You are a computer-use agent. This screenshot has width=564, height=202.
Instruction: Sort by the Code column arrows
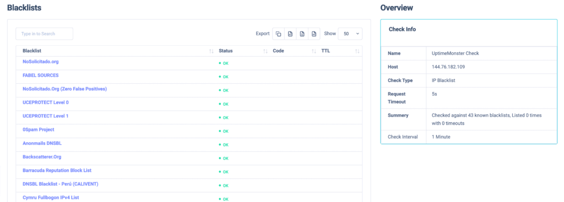[314, 51]
